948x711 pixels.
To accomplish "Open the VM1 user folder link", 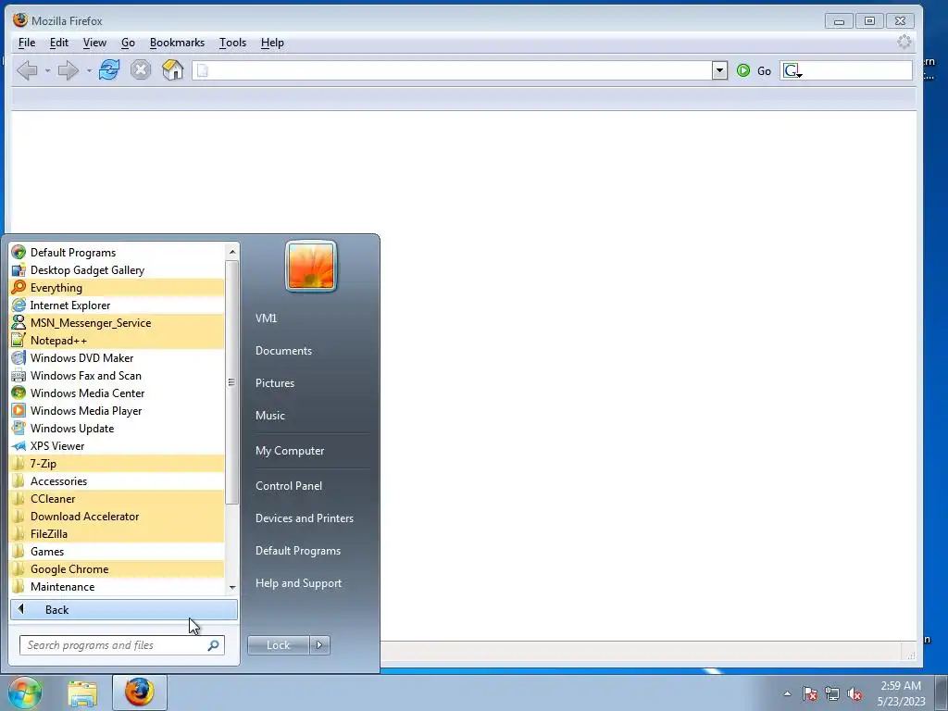I will pos(266,318).
